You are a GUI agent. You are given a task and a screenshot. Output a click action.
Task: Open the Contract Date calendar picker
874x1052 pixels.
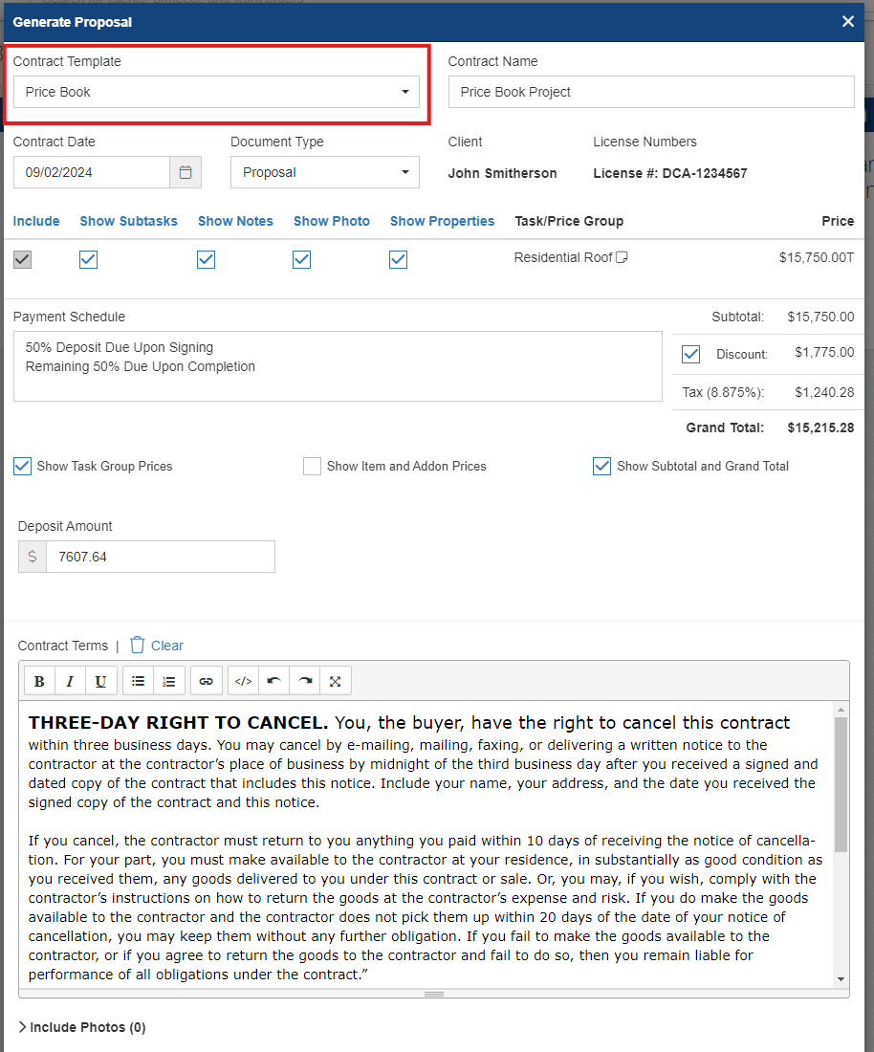click(x=186, y=172)
